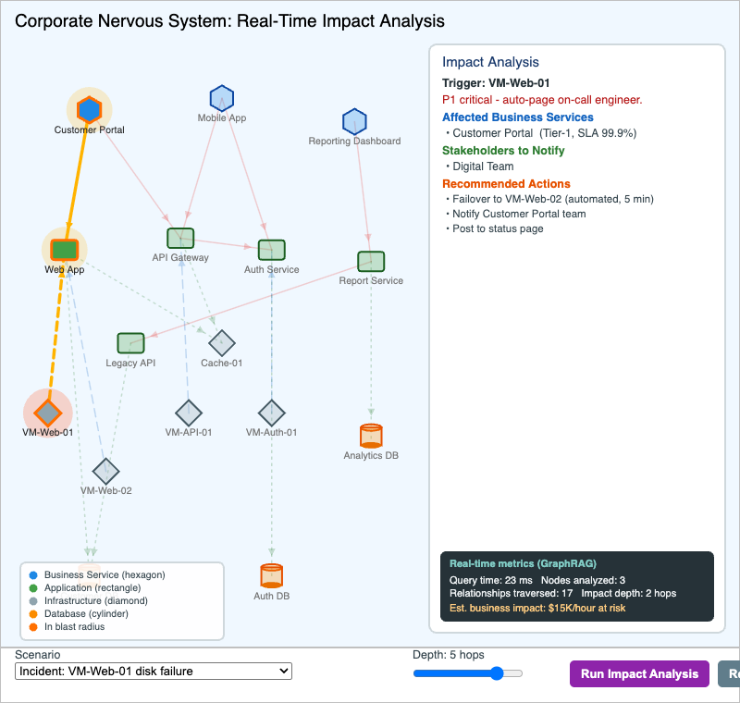Click the VM-Auth-01 diamond node

271,413
